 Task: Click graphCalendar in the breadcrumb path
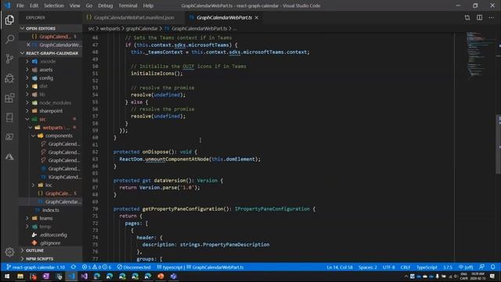click(142, 28)
